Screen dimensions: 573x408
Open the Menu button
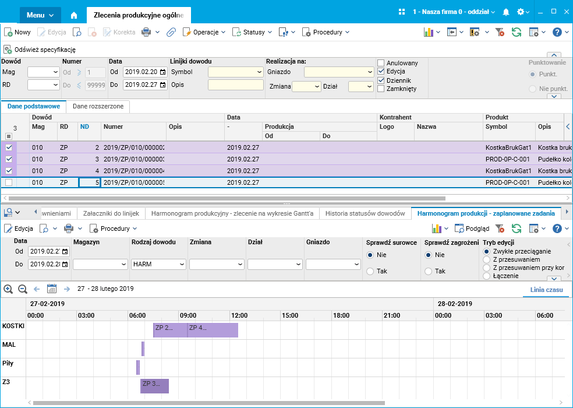(40, 15)
